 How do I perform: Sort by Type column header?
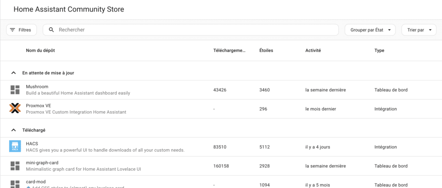click(x=379, y=50)
